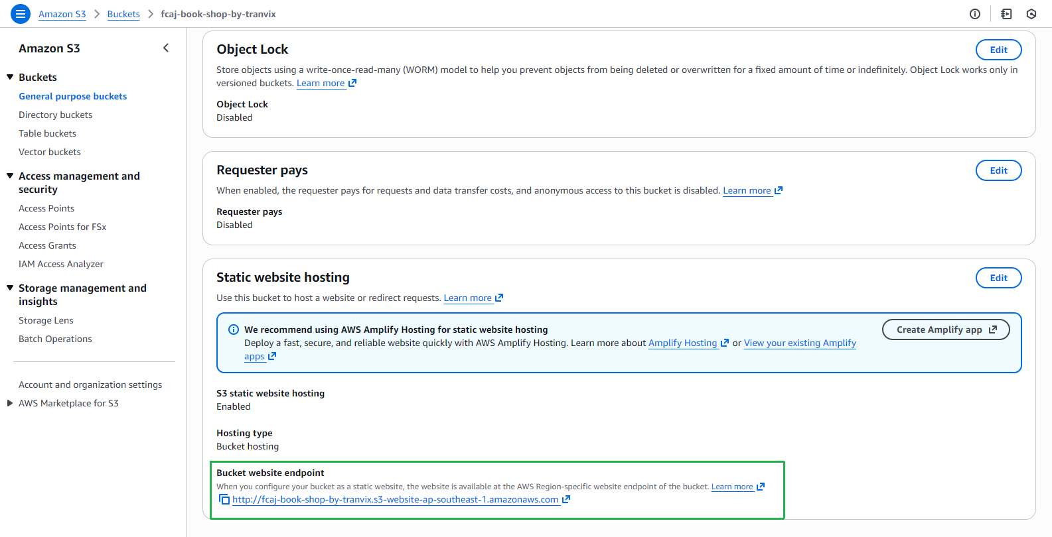The width and height of the screenshot is (1052, 537).
Task: Click 'Disabled' value under Object Lock
Action: point(234,117)
